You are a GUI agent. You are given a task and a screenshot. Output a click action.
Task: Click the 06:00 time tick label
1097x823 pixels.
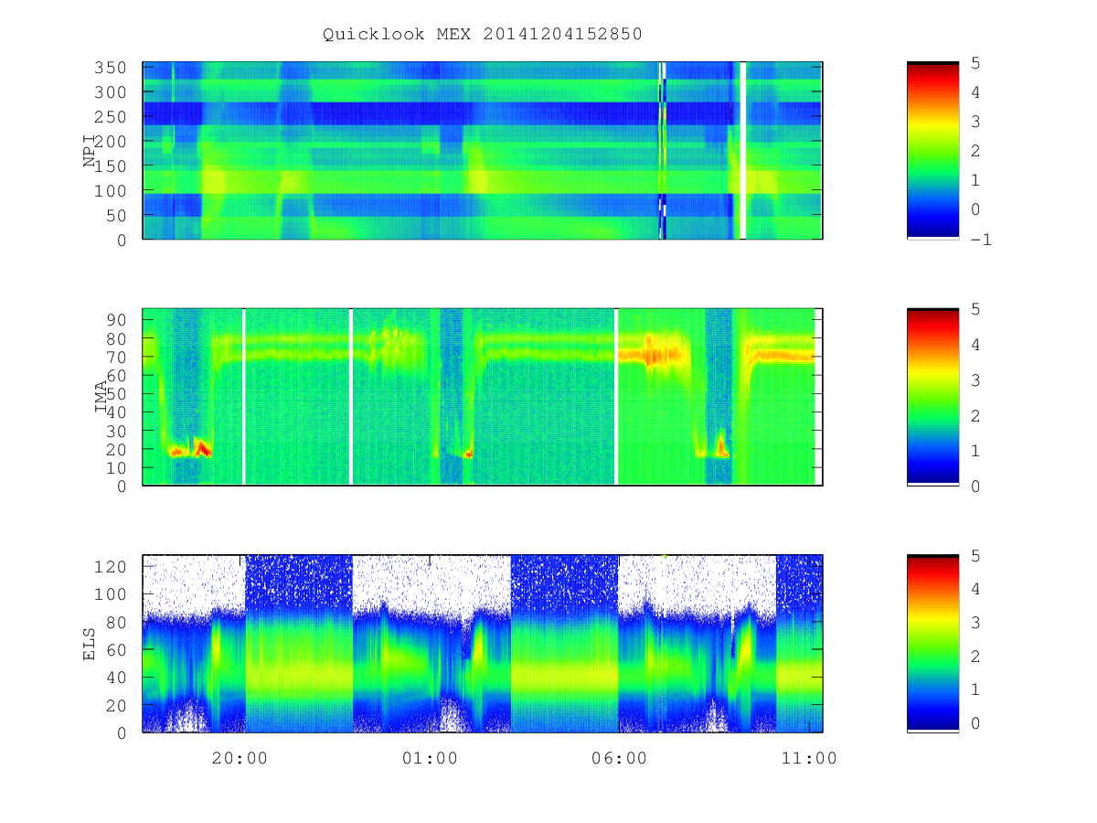[619, 758]
